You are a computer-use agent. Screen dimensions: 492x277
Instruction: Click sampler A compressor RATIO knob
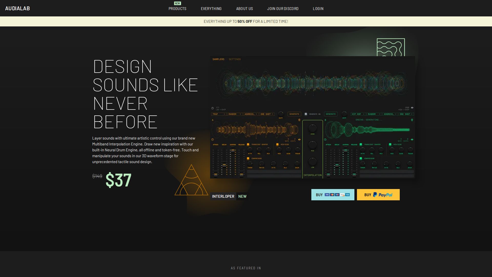(262, 163)
